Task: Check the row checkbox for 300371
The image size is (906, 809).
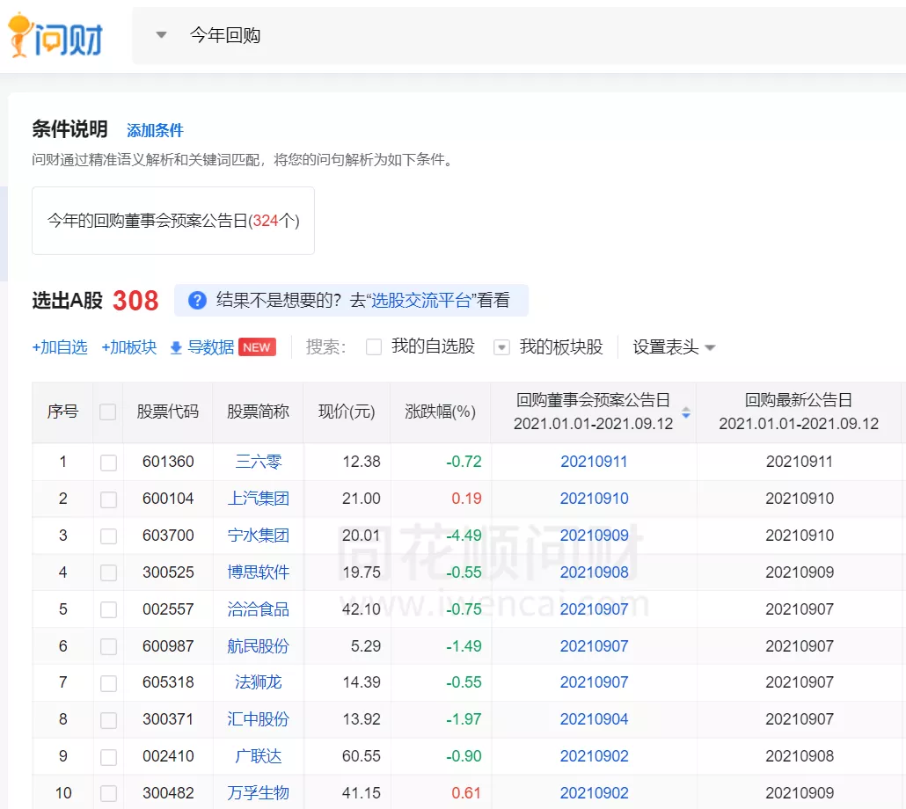Action: [x=108, y=720]
